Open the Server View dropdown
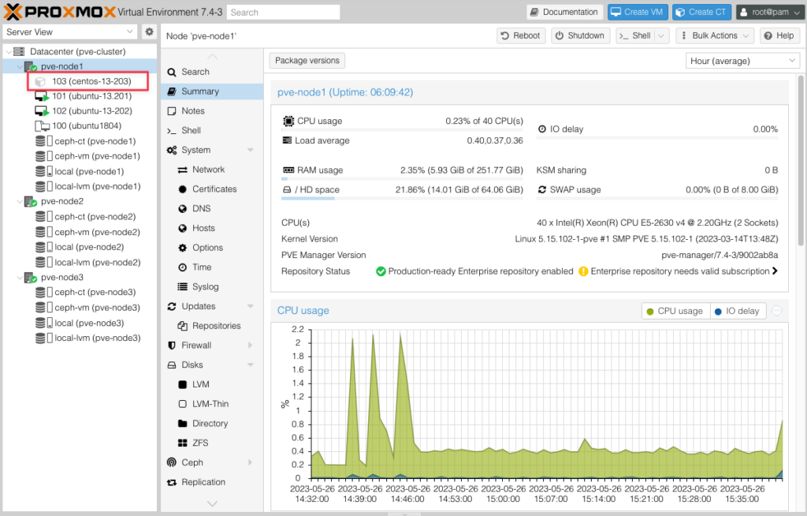 pos(70,32)
